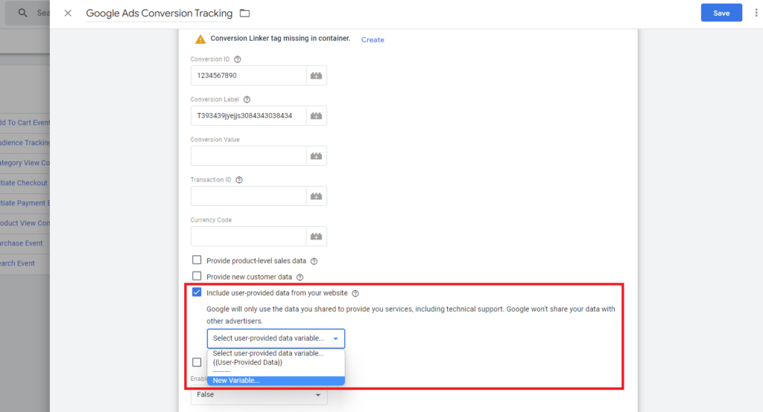Uncheck Include user-provided data from your website
This screenshot has width=763, height=412.
197,293
